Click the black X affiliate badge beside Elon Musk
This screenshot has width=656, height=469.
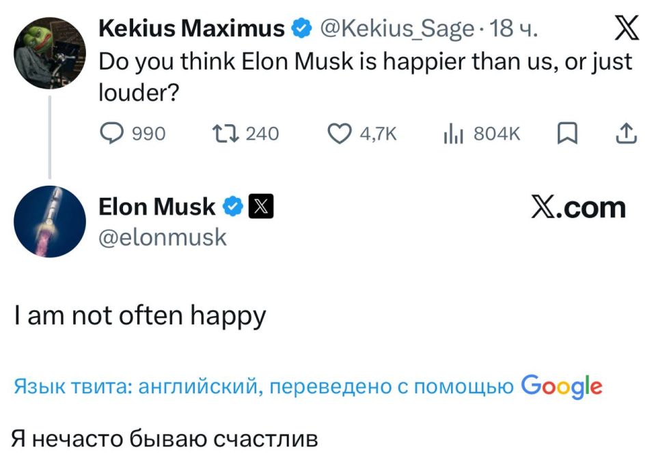pyautogui.click(x=262, y=205)
